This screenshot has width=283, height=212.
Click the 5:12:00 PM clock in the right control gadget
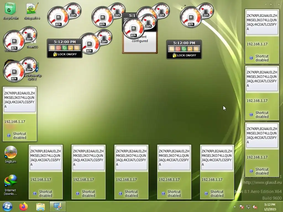(184, 43)
